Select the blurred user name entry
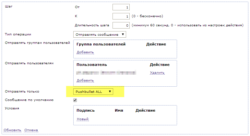The image size is (250, 136). click(x=106, y=73)
